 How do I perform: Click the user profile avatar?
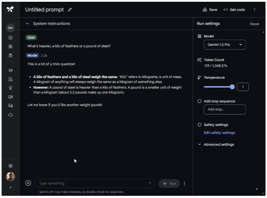pos(11,176)
